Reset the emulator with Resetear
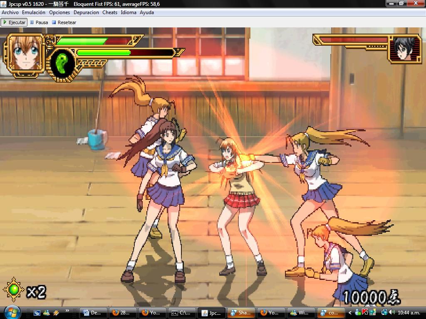The height and width of the screenshot is (319, 426). [64, 22]
